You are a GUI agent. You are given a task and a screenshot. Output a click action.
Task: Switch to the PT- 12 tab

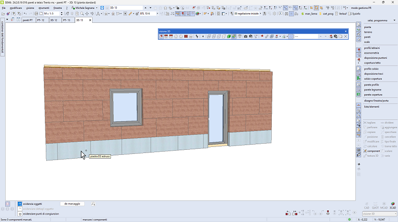pyautogui.click(x=40, y=20)
